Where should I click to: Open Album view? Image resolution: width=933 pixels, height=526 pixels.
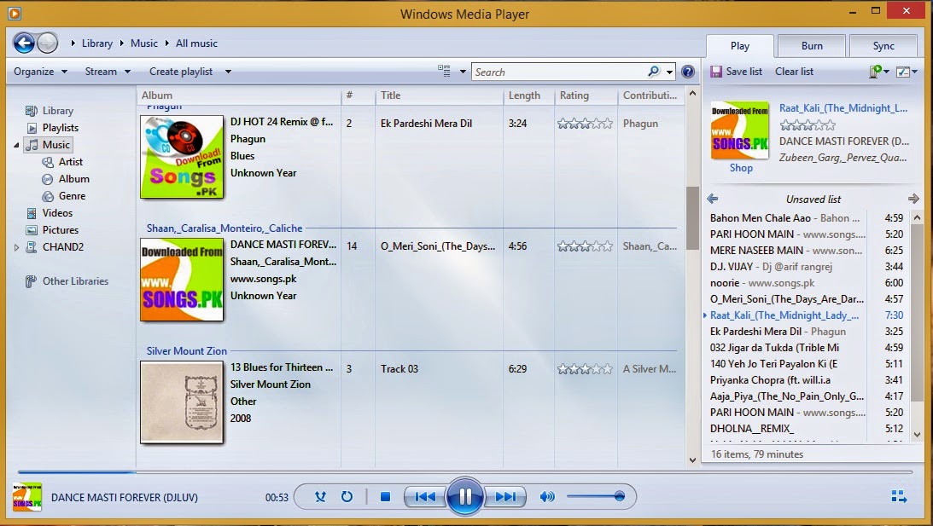[73, 179]
